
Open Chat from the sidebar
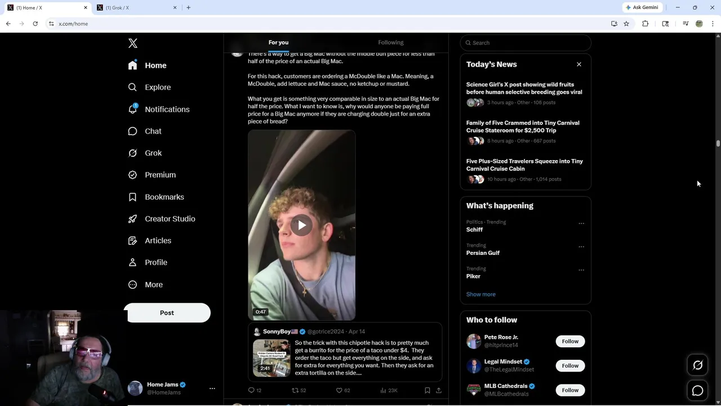[x=145, y=131]
